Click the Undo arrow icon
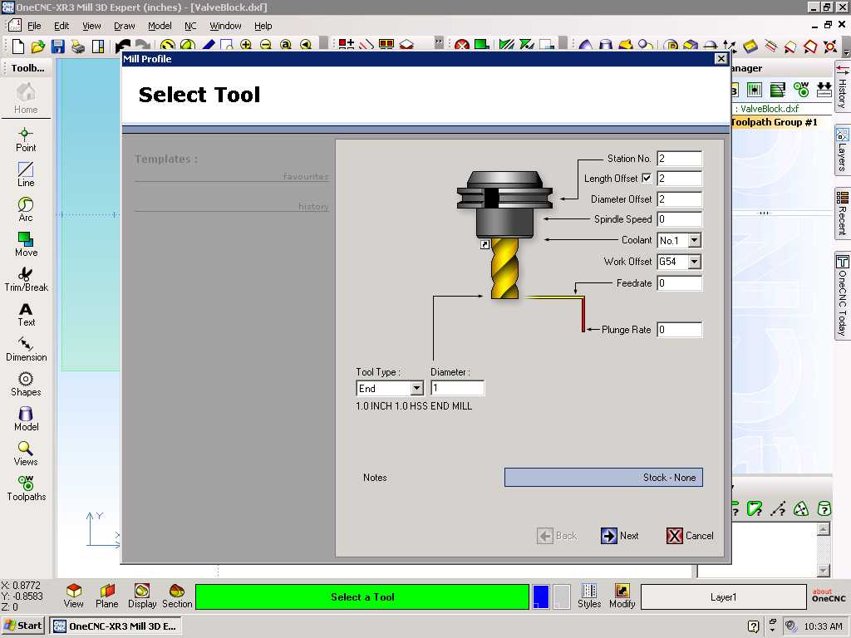This screenshot has width=851, height=638. [x=124, y=47]
